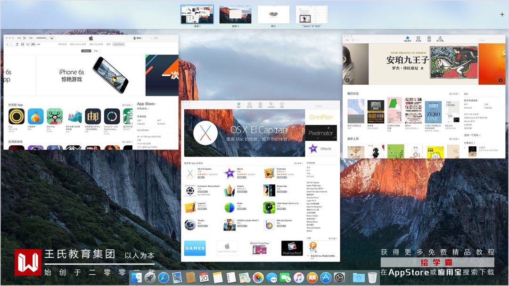This screenshot has width=509, height=286.
Task: Click the fast-forward button in iTunes
Action: [x=31, y=38]
